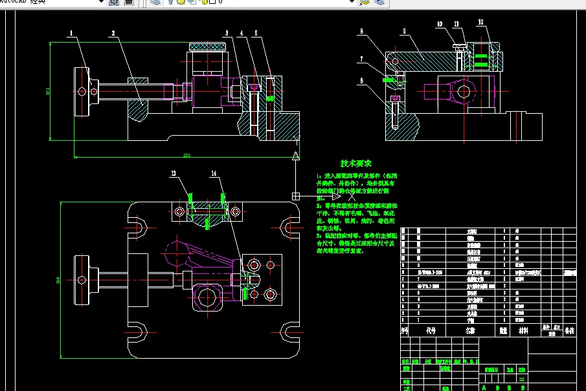The image size is (586, 391).
Task: Click the My Workspace icon beside the gear
Action: tap(129, 2)
